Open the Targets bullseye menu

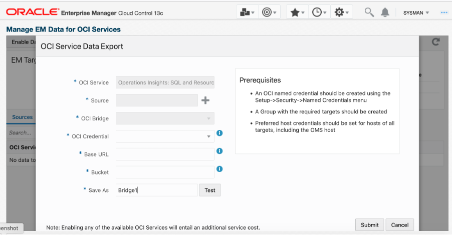click(269, 12)
